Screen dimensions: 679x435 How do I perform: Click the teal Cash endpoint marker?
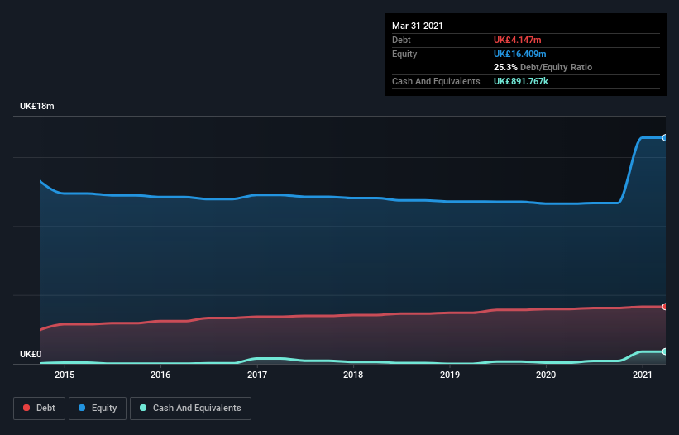click(665, 351)
